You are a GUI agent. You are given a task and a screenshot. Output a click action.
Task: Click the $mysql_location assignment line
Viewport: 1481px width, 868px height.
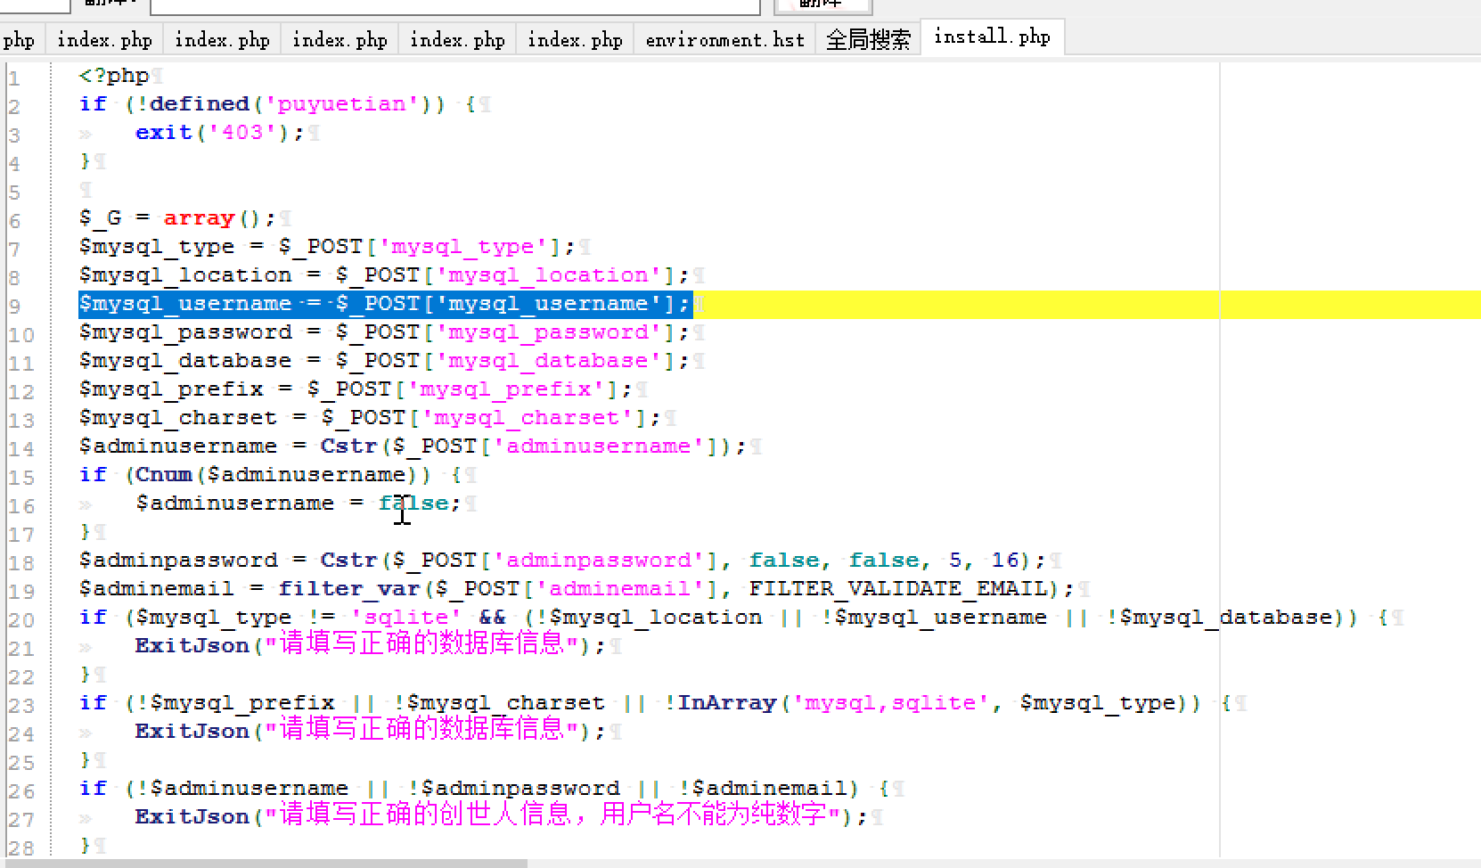pos(384,275)
